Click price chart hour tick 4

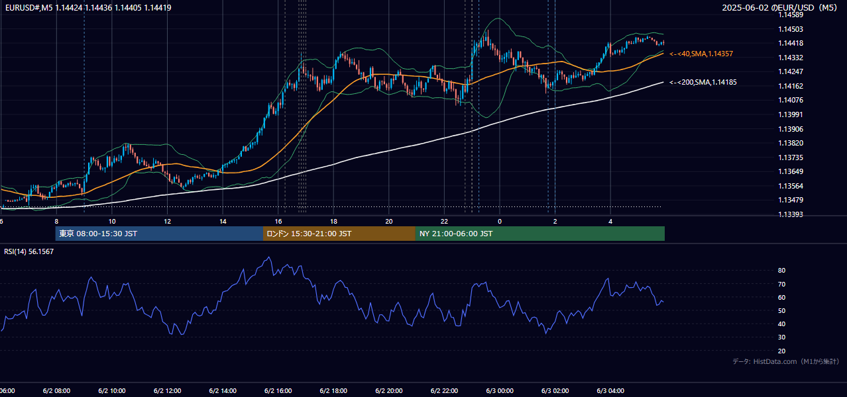click(x=610, y=221)
